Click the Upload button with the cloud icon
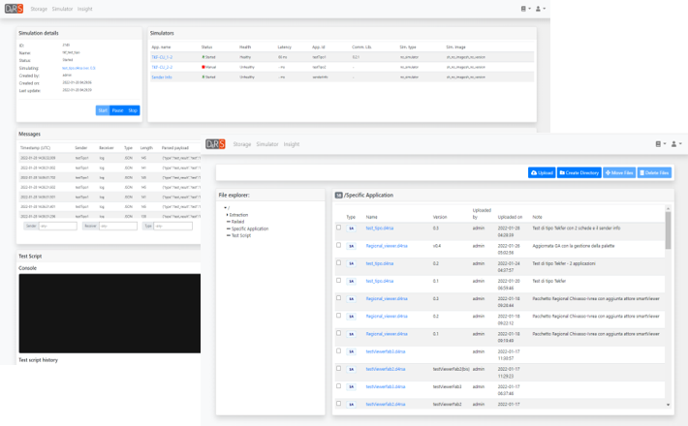Screen dimensions: 688x426 [541, 172]
